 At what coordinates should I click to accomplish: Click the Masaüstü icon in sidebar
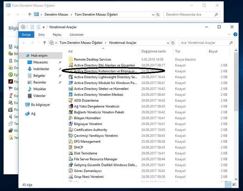tap(30, 62)
